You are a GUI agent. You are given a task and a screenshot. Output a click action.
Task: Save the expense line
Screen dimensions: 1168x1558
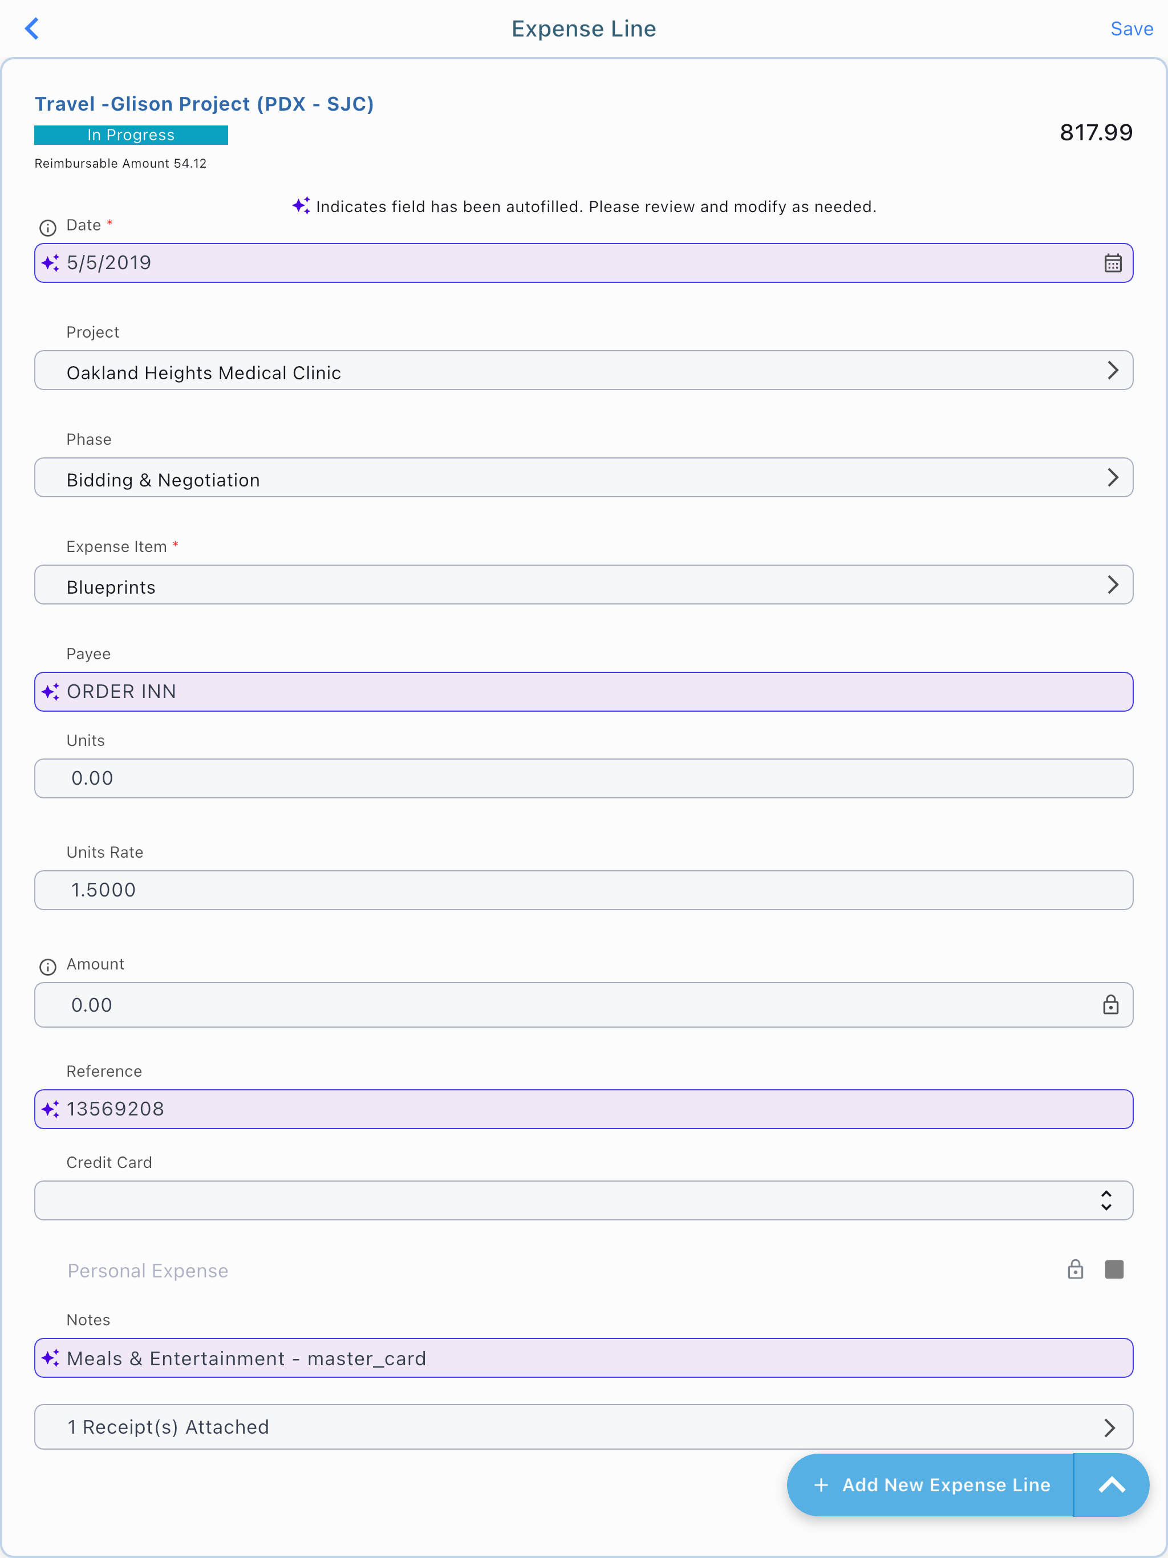tap(1131, 29)
